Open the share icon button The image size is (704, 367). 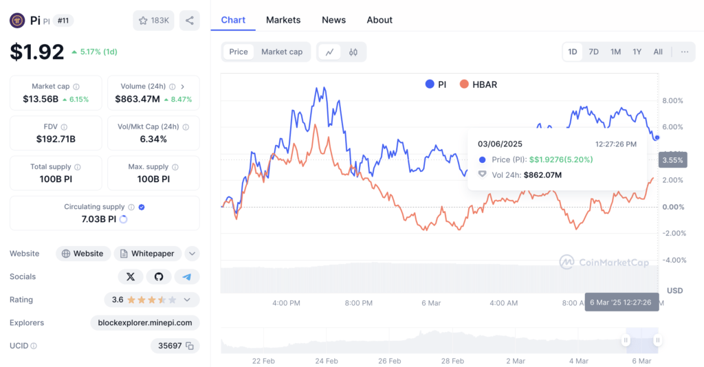pos(190,21)
